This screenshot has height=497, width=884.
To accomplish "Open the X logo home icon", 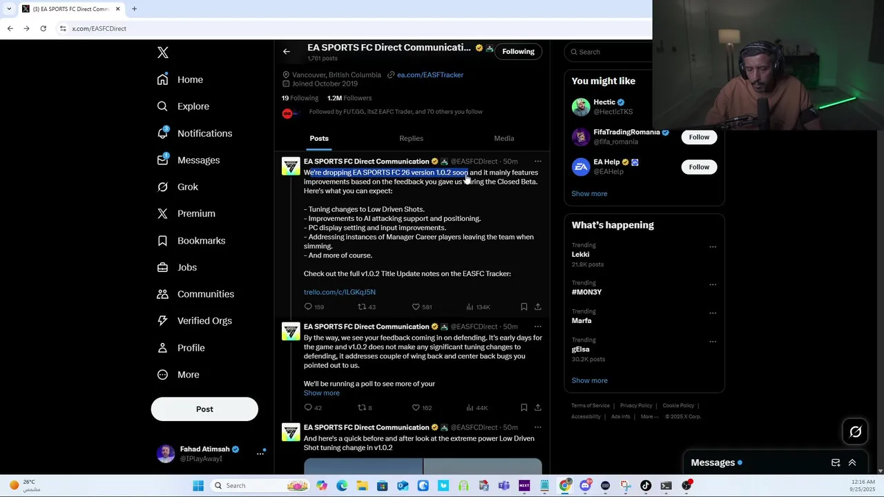I will coord(163,52).
